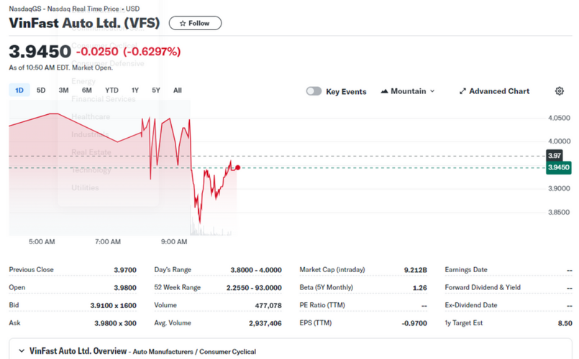The image size is (579, 359).
Task: Show the YTD chart range
Action: click(111, 90)
